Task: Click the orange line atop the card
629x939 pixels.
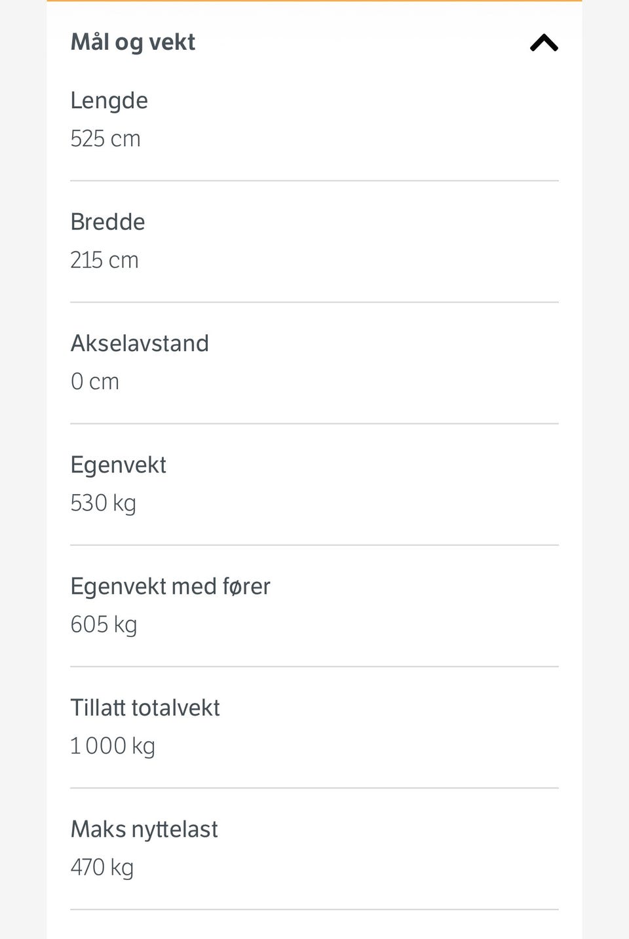Action: [314, 1]
